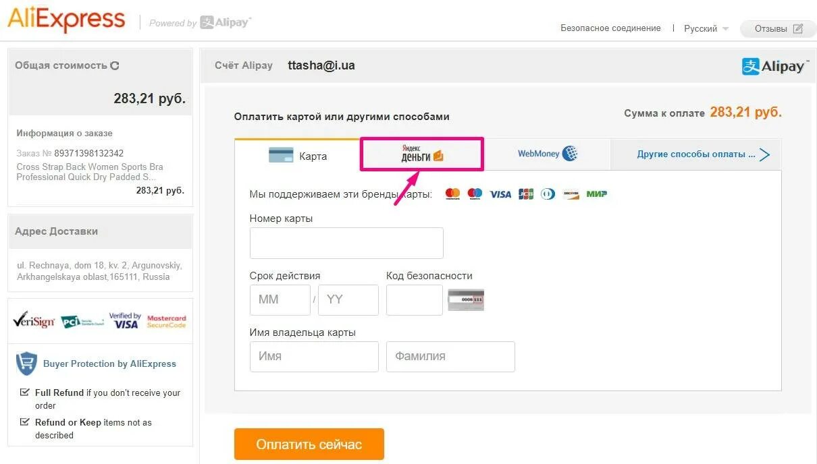Click the refresh icon next to Общая стоимость

(x=115, y=65)
